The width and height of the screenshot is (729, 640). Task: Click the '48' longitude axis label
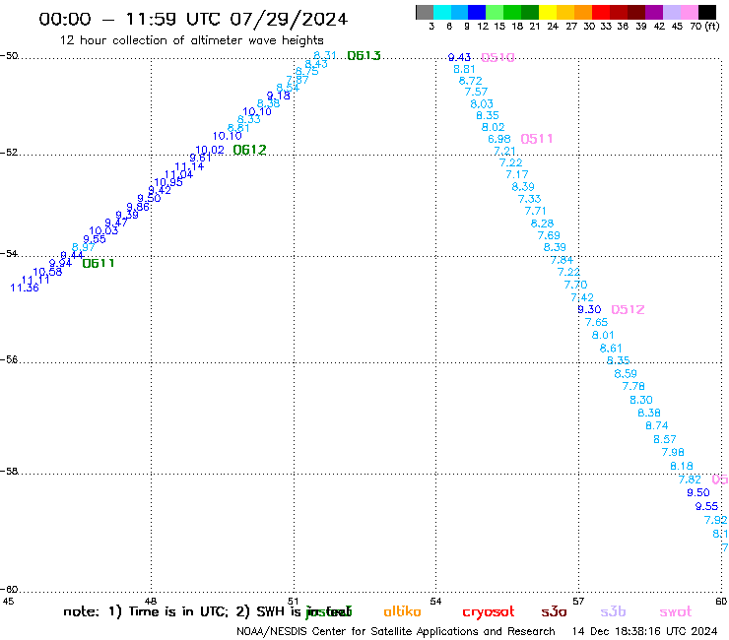pos(151,602)
